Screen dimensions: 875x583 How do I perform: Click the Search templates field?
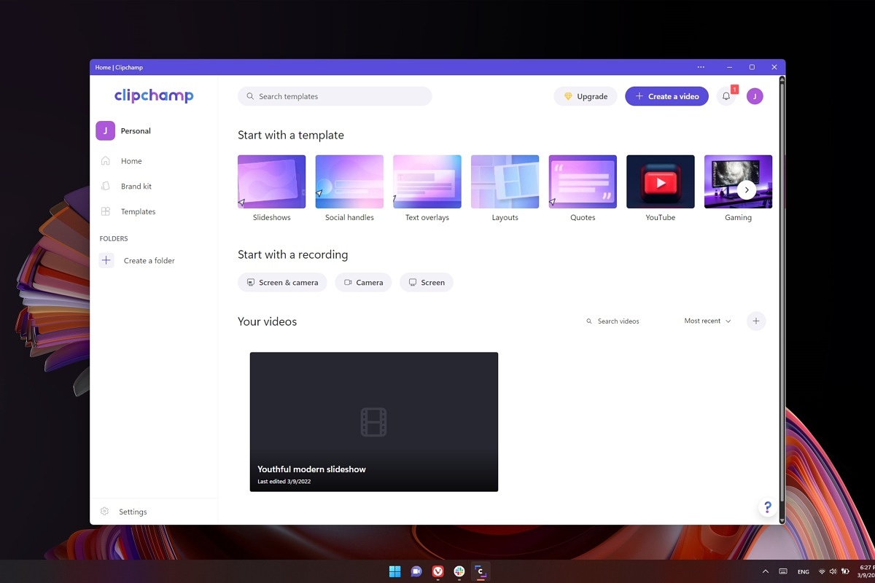(335, 95)
